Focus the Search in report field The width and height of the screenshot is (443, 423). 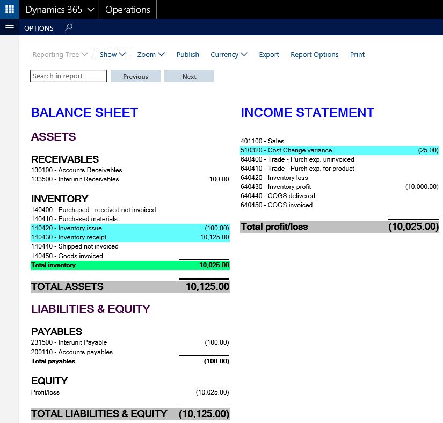coord(68,76)
